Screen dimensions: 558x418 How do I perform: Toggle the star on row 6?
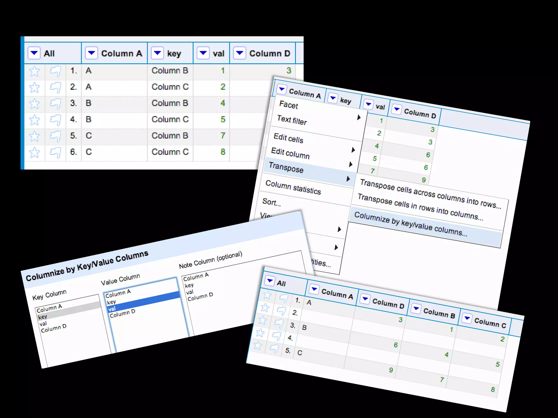coord(34,152)
